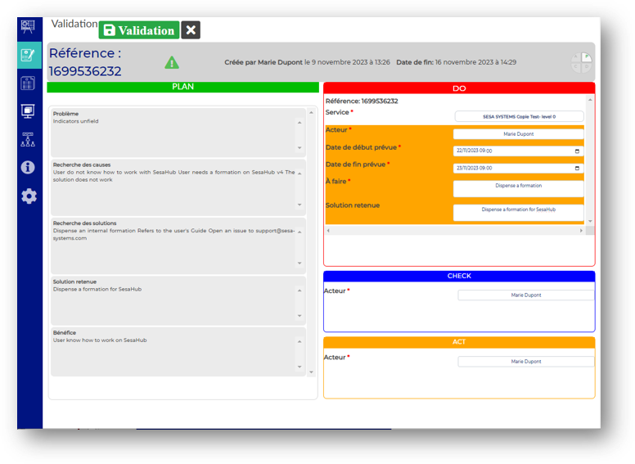
Task: Close the validation form with X button
Action: pos(191,30)
